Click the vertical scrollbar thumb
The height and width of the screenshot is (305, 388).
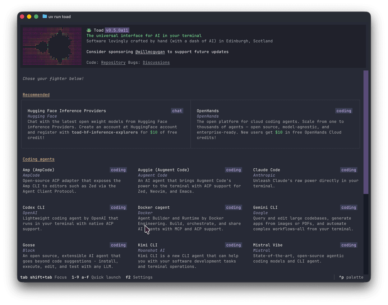click(x=366, y=132)
